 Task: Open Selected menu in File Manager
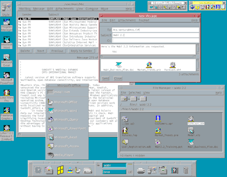135,93
